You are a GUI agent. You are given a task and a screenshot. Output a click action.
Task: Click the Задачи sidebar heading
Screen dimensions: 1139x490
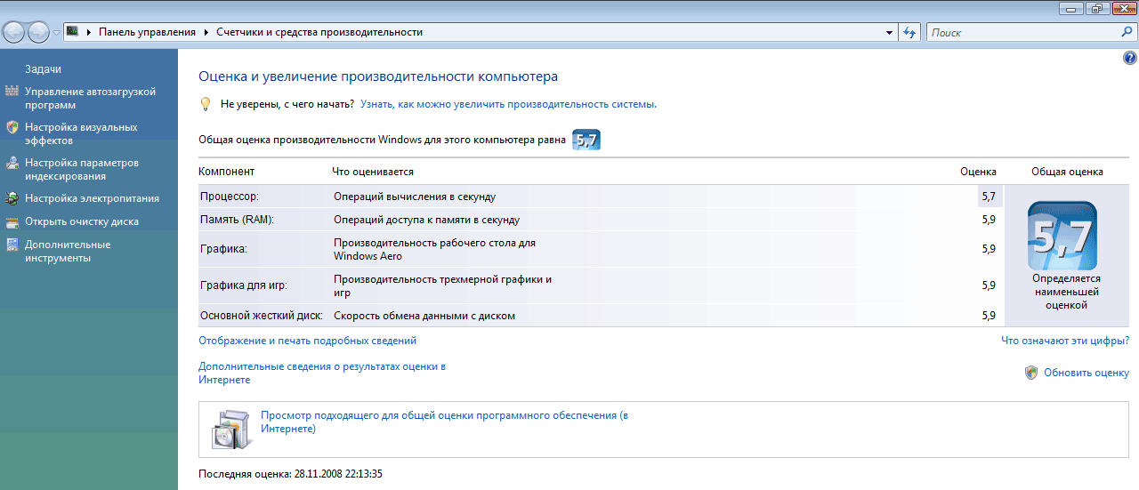point(43,69)
